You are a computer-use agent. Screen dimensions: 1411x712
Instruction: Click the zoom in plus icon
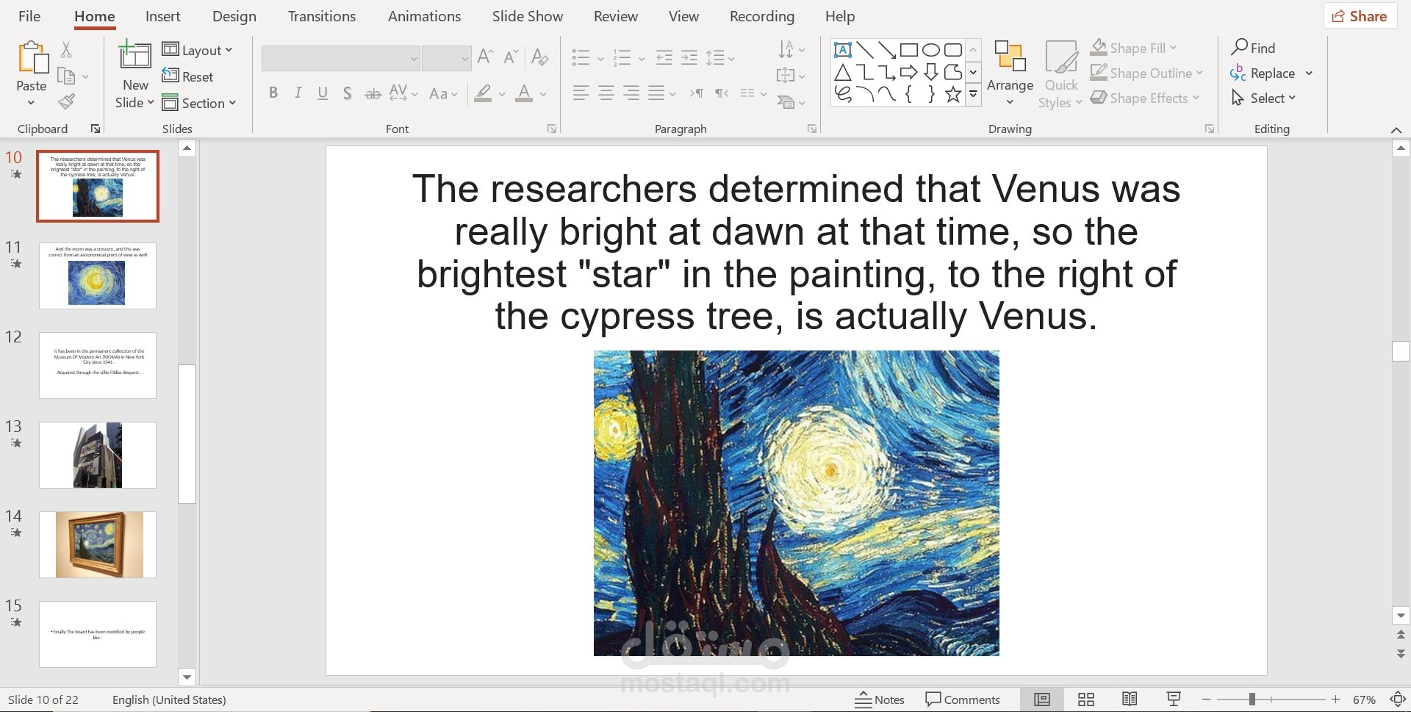(1335, 700)
